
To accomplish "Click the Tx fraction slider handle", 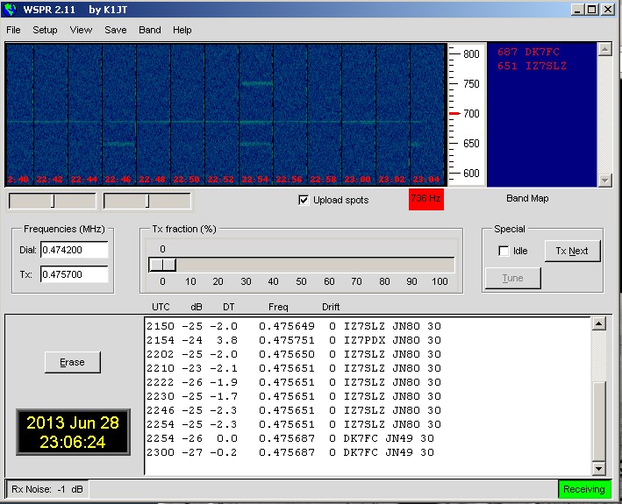I will (162, 265).
